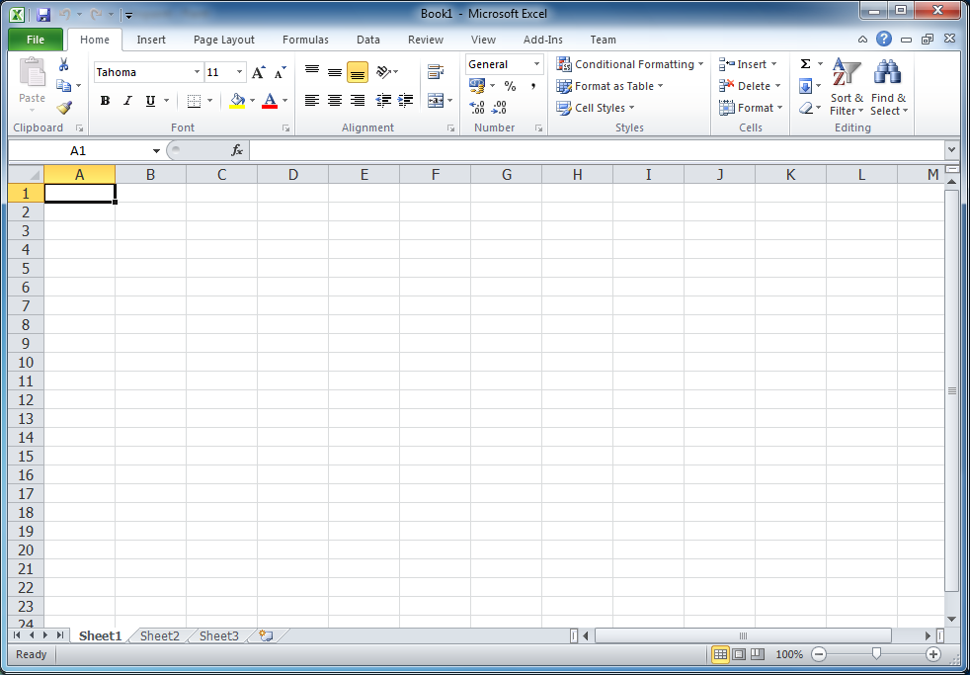Open the Conditional Formatting dropdown

(x=630, y=64)
